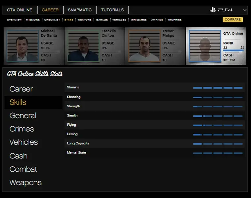Go to the GTA Online tab
This screenshot has height=198, width=251.
[20, 10]
